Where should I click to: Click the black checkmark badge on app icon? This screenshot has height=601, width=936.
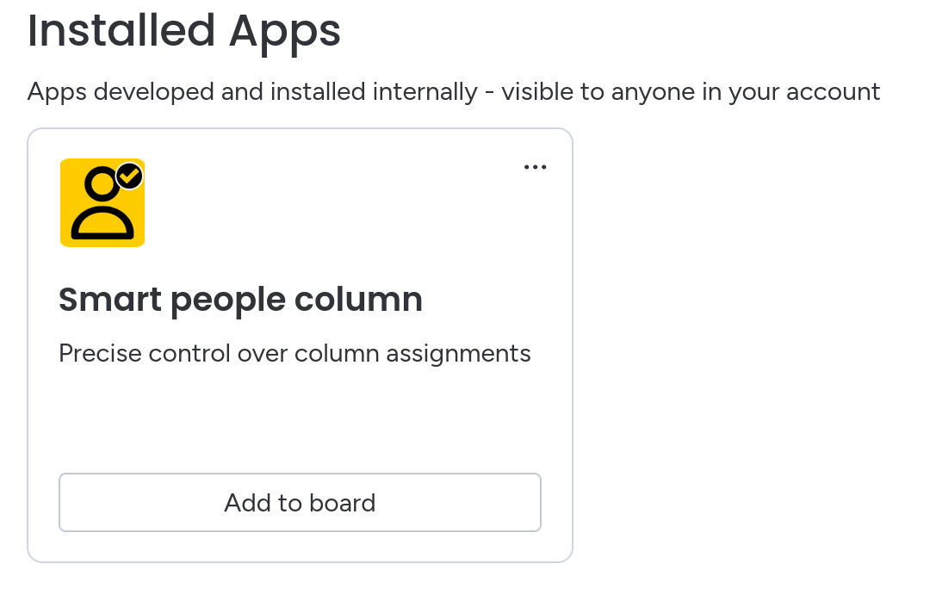[x=129, y=176]
